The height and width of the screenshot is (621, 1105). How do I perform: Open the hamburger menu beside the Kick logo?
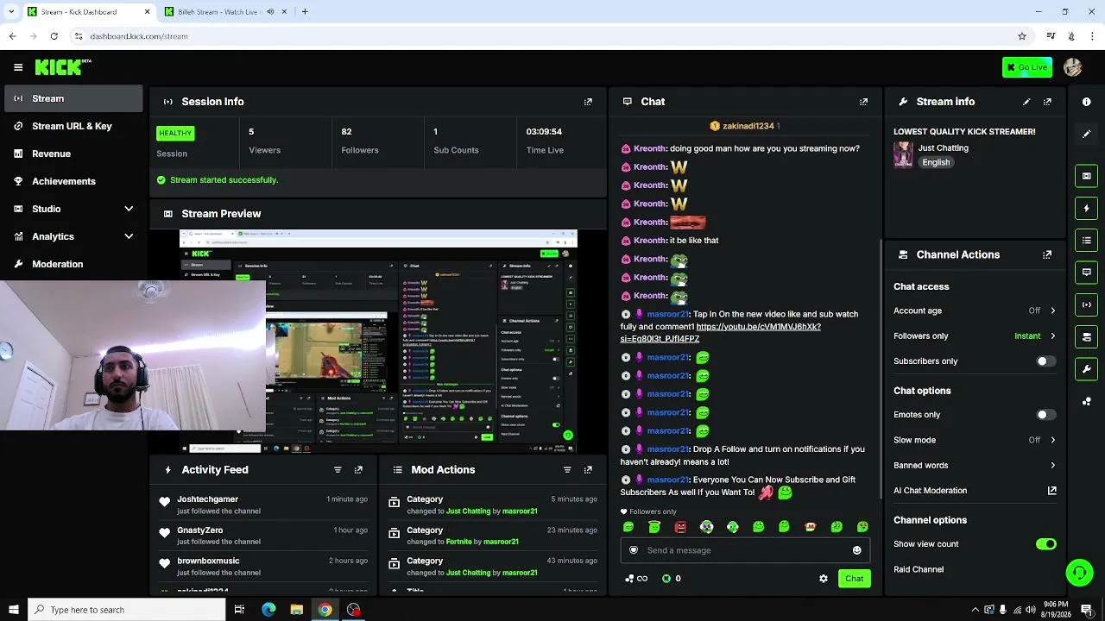[18, 67]
